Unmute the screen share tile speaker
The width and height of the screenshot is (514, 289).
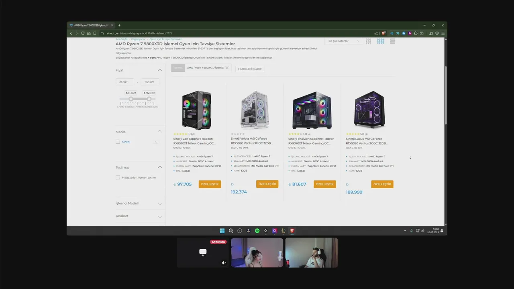(224, 263)
